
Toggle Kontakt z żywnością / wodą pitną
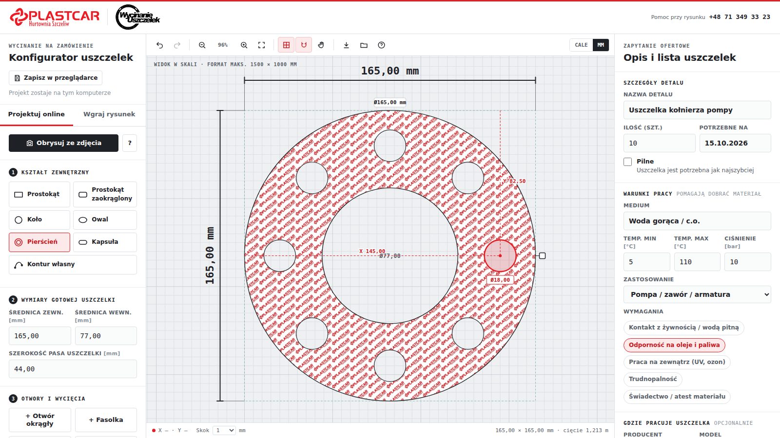tap(683, 328)
